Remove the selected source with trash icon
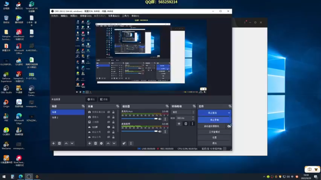The image size is (321, 180). pyautogui.click(x=95, y=143)
